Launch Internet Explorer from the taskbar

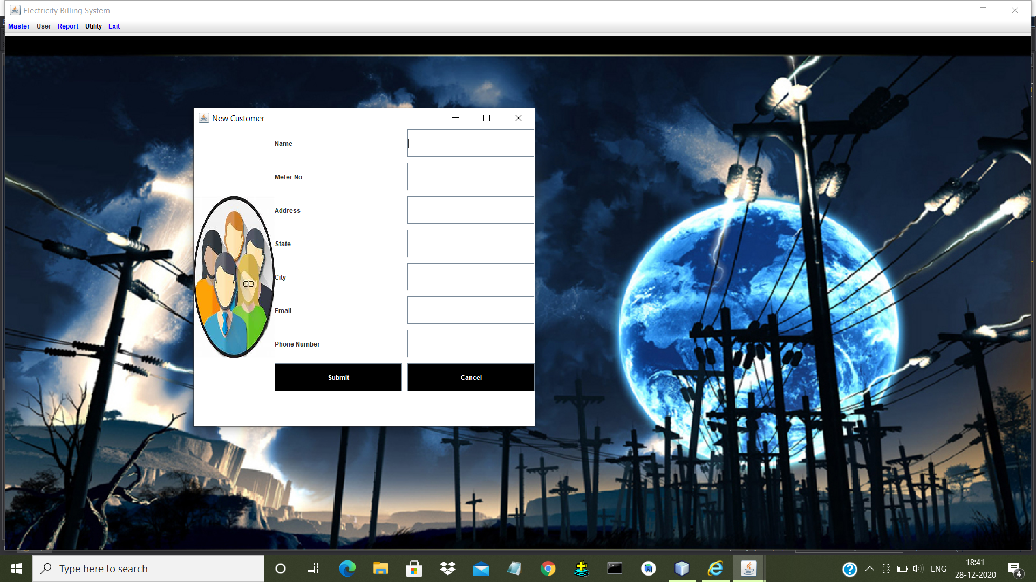coord(715,568)
